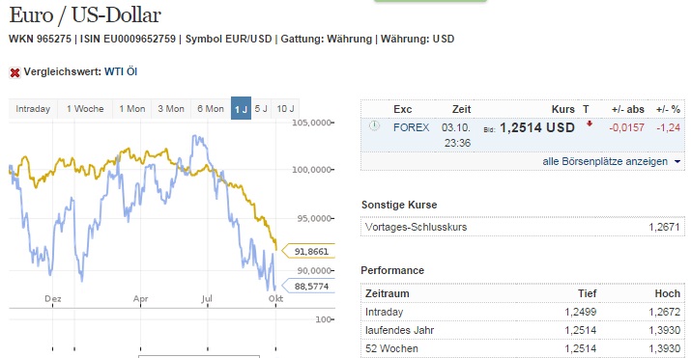Click the Jul marker on the chart axis

(207, 298)
